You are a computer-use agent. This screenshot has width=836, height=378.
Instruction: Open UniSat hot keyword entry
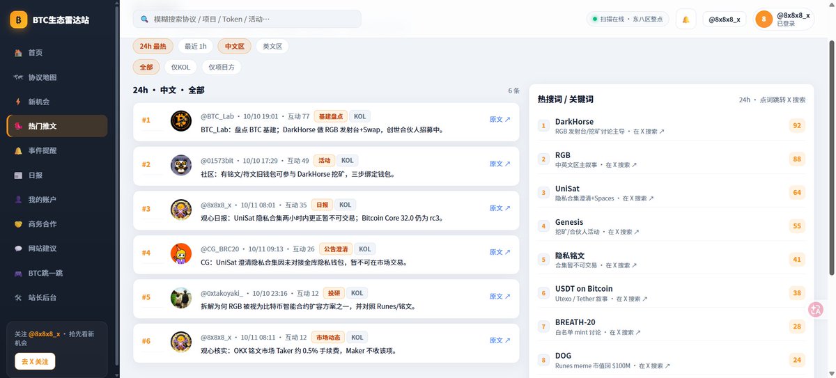pyautogui.click(x=672, y=193)
